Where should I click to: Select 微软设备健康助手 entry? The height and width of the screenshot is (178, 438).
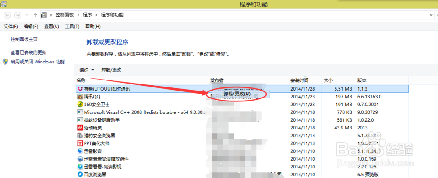tap(102, 120)
